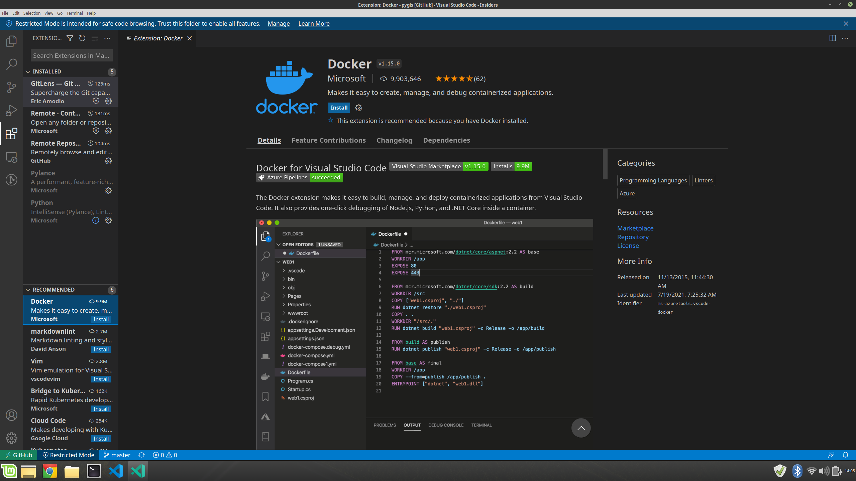Open Remote Explorer view
Image resolution: width=856 pixels, height=481 pixels.
click(11, 157)
